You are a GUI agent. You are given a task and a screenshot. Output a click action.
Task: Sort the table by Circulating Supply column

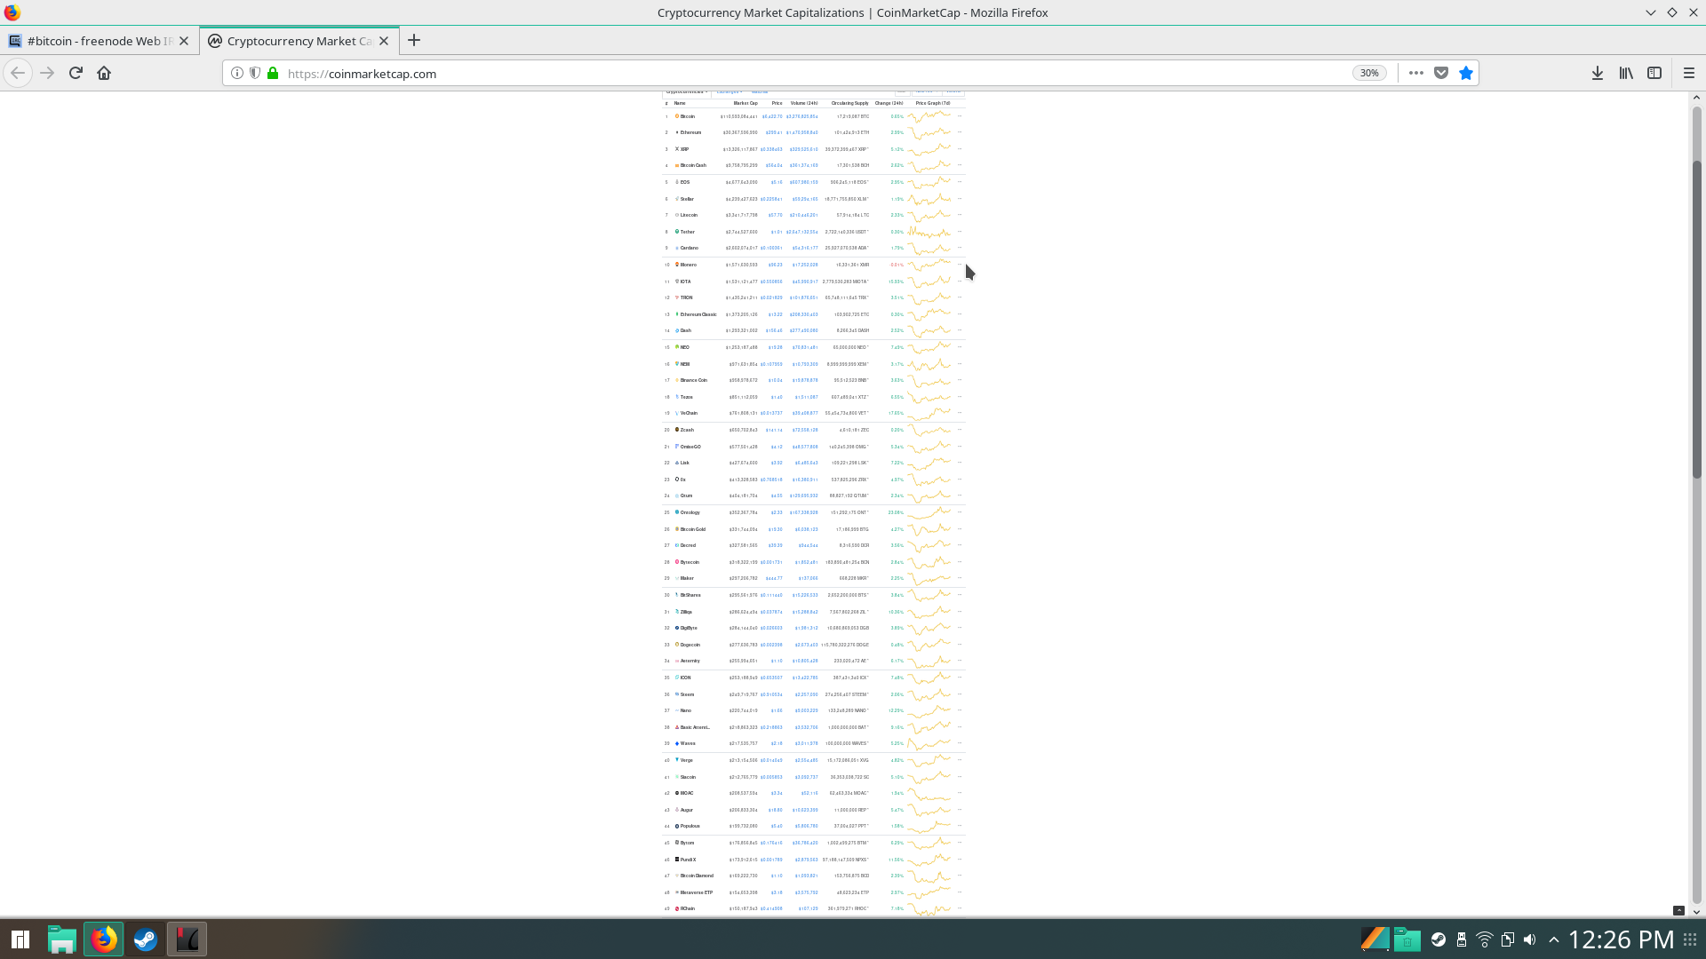pos(850,103)
